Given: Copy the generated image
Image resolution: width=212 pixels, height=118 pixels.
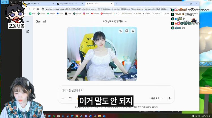Looking at the screenshot, I should 127,31.
